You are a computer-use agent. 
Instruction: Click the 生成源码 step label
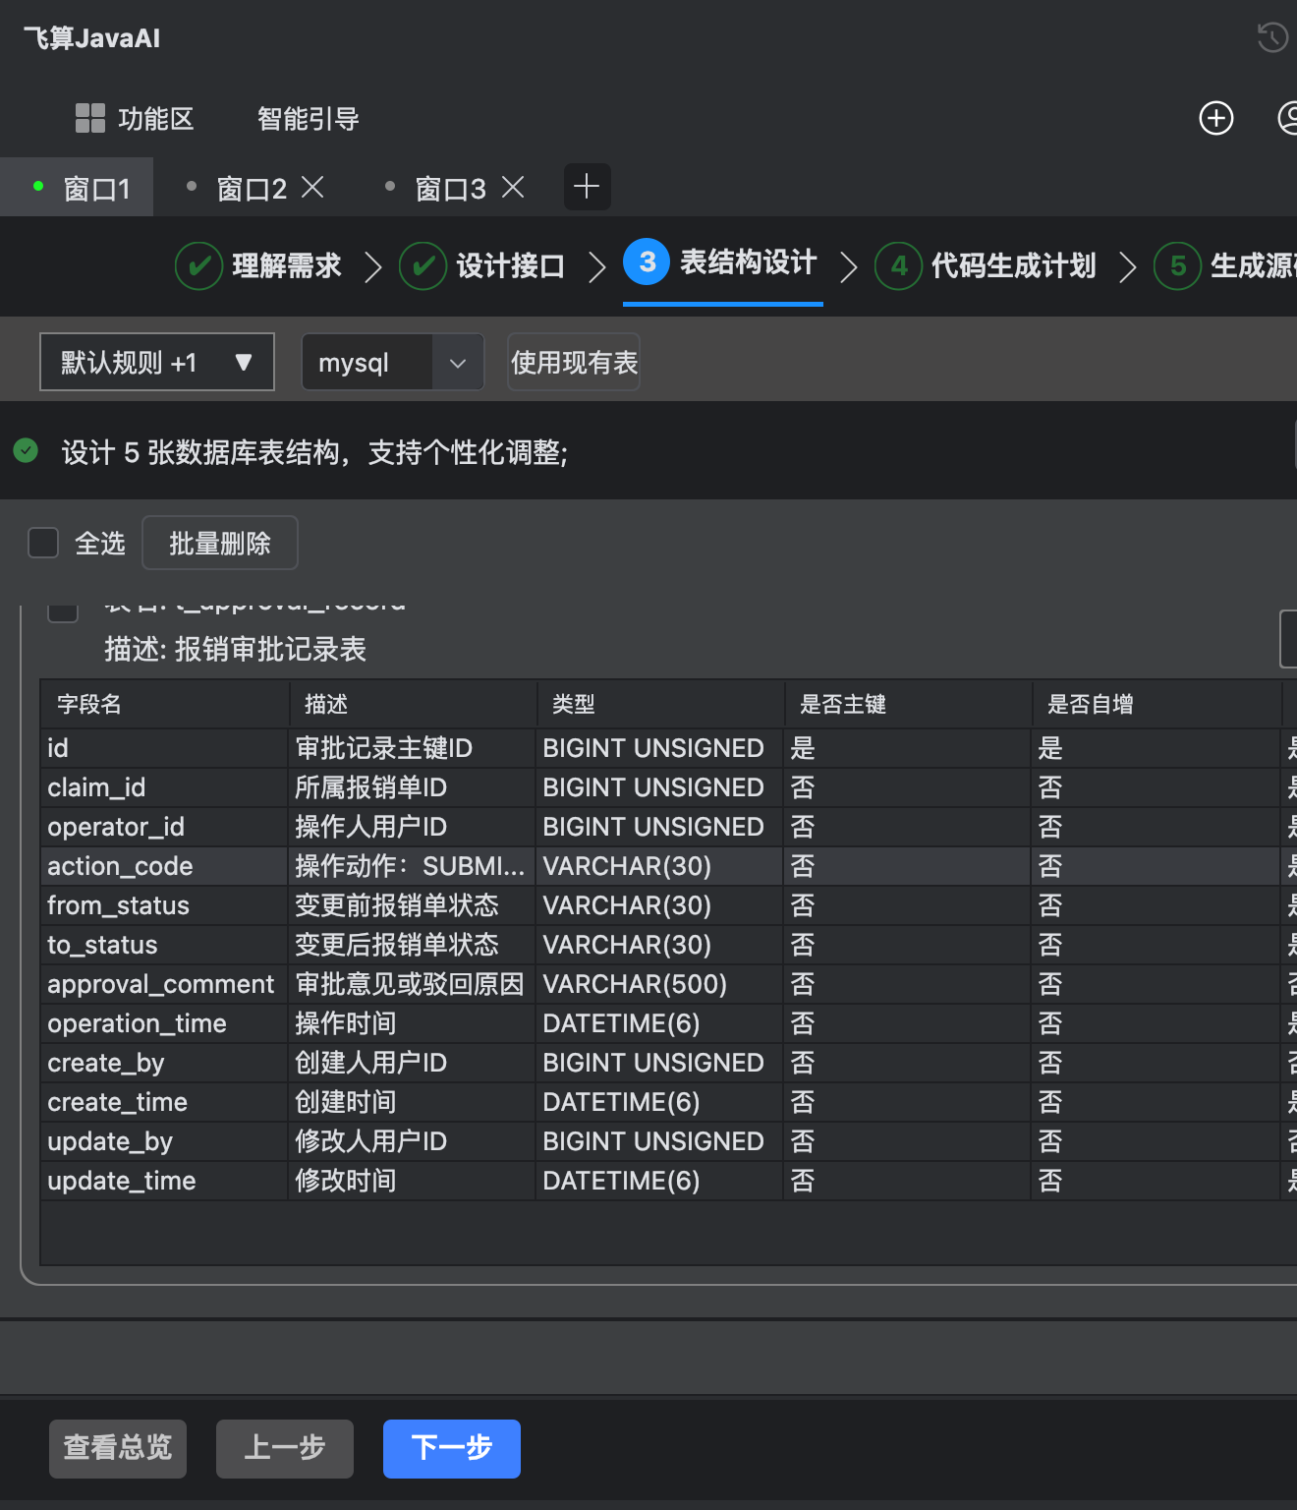[1254, 265]
